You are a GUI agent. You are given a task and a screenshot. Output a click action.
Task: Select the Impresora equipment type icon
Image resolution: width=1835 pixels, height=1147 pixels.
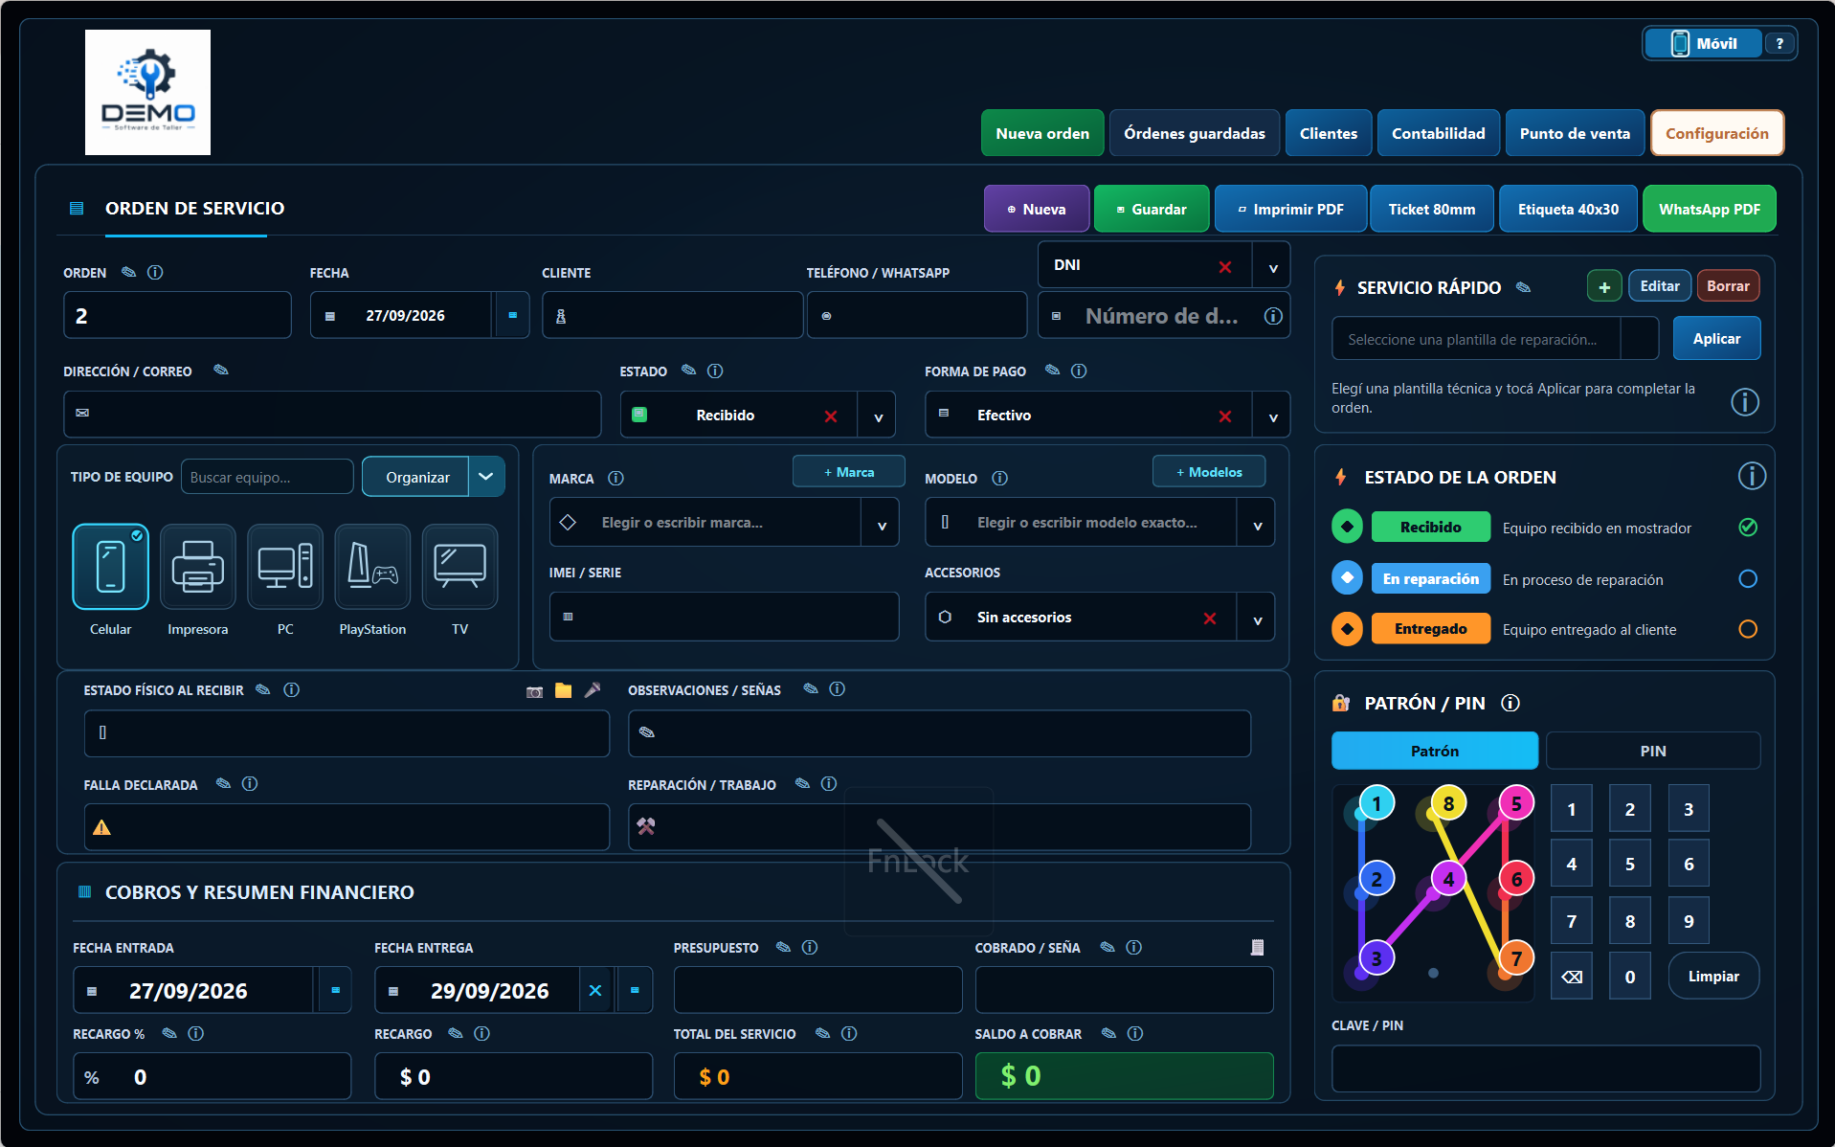[x=198, y=567]
